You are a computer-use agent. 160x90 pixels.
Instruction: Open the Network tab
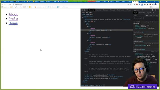tap(112, 10)
